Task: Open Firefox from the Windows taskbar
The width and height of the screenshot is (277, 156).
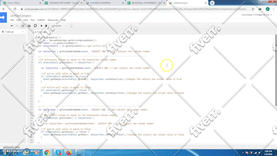Action: [x=69, y=152]
